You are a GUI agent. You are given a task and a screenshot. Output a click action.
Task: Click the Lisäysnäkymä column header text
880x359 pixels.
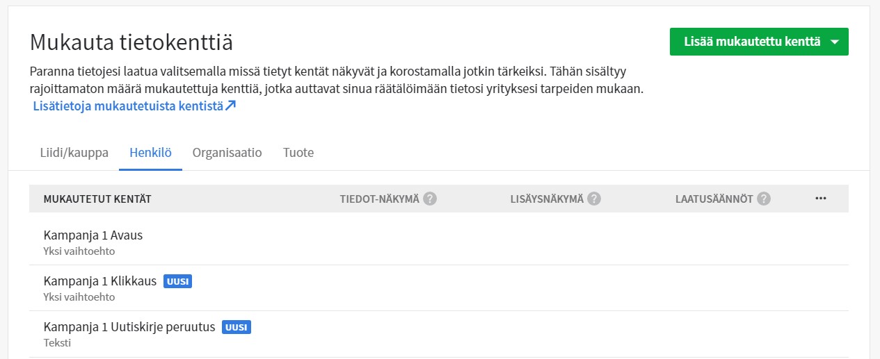coord(547,199)
